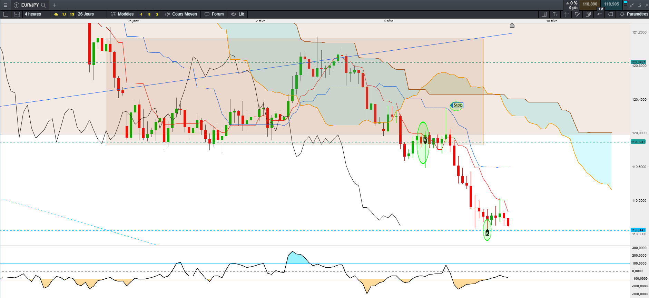Screen dimensions: 649x298
Task: Click the scroll-to-latest marker on time axis
Action: (x=512, y=25)
